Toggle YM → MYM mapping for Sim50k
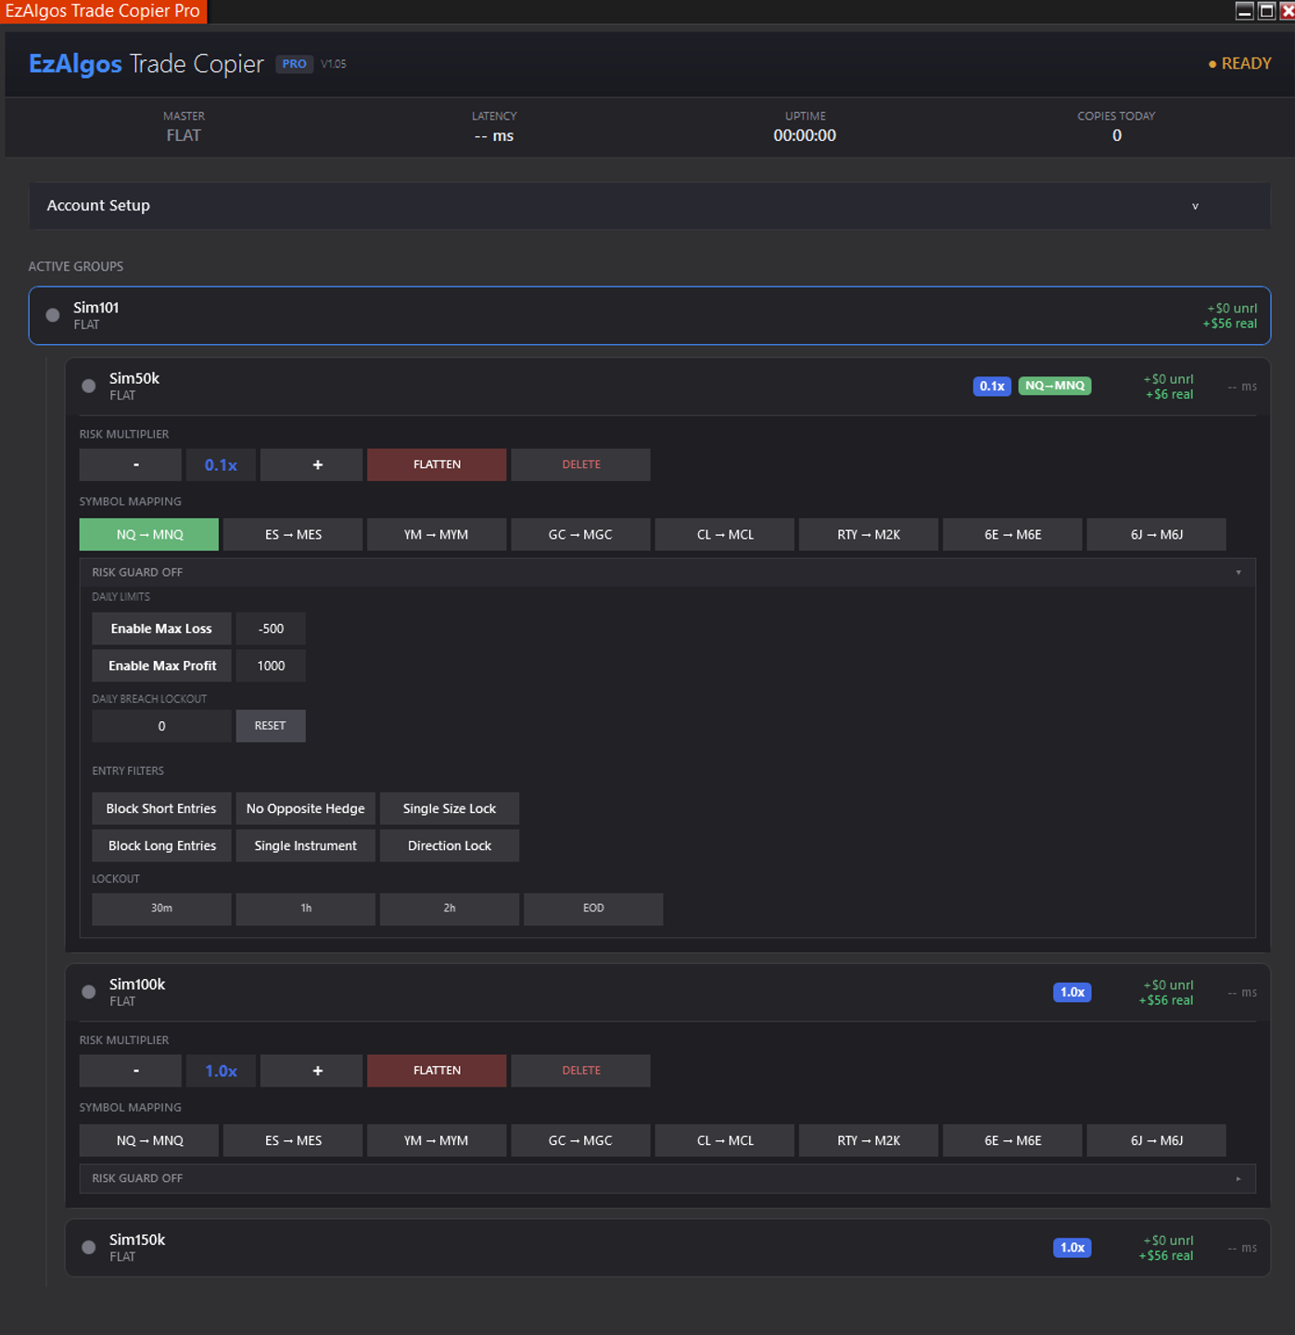Viewport: 1295px width, 1335px height. coord(437,535)
